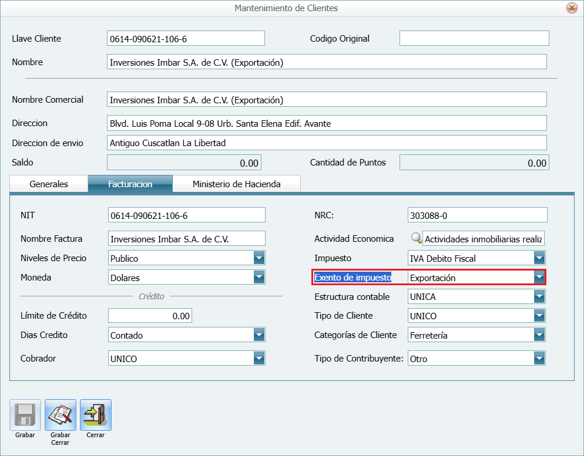The image size is (584, 456).
Task: Open the Estructura contable dropdown
Action: tap(539, 297)
